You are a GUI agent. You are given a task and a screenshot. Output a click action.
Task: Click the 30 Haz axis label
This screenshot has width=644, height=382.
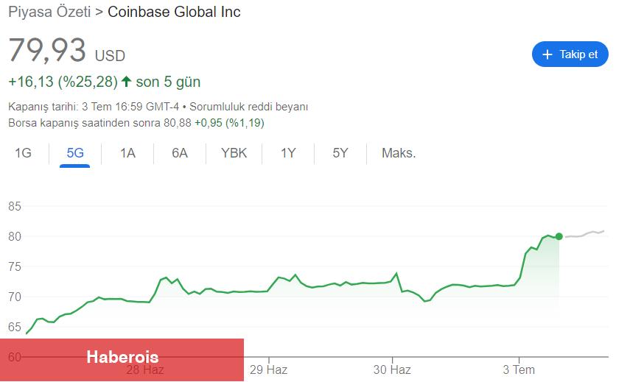(x=392, y=369)
